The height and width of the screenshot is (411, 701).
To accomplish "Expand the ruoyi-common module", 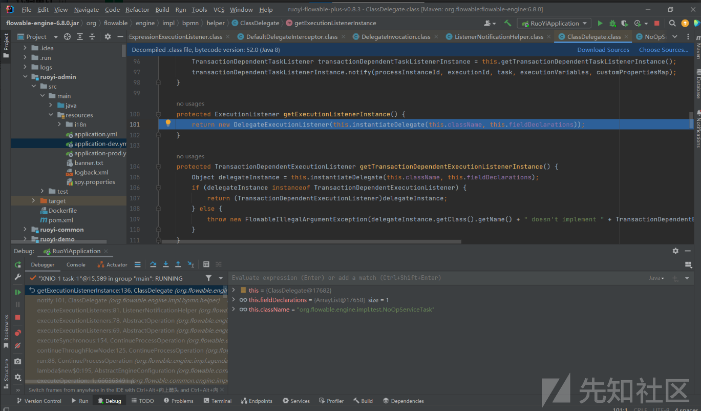I will pos(25,230).
